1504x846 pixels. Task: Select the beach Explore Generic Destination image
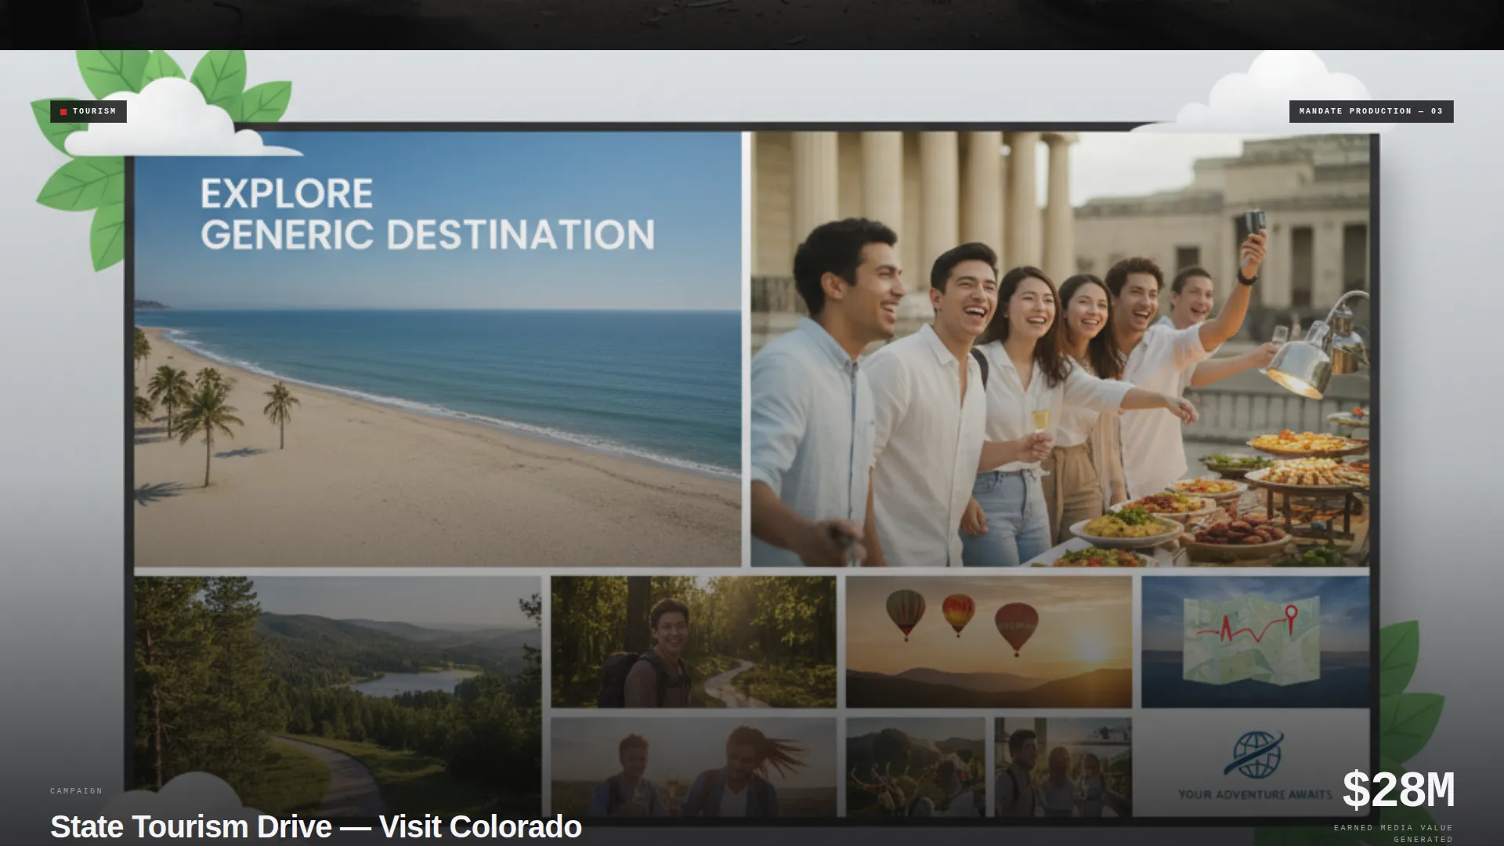437,349
